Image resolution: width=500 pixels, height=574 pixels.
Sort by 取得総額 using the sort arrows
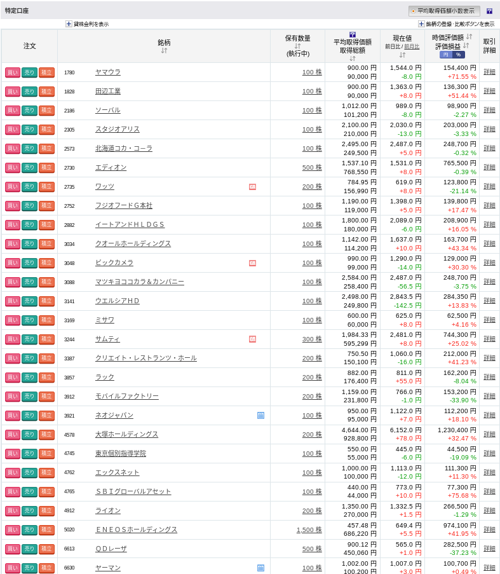[x=352, y=58]
